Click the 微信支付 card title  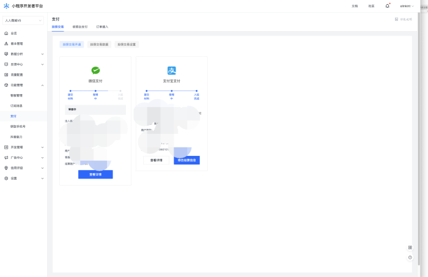[x=95, y=81]
